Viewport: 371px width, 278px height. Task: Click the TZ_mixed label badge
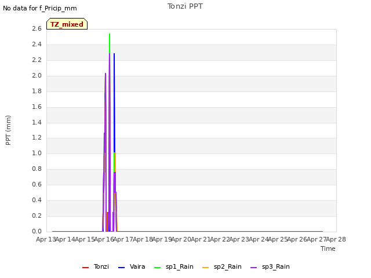click(67, 24)
